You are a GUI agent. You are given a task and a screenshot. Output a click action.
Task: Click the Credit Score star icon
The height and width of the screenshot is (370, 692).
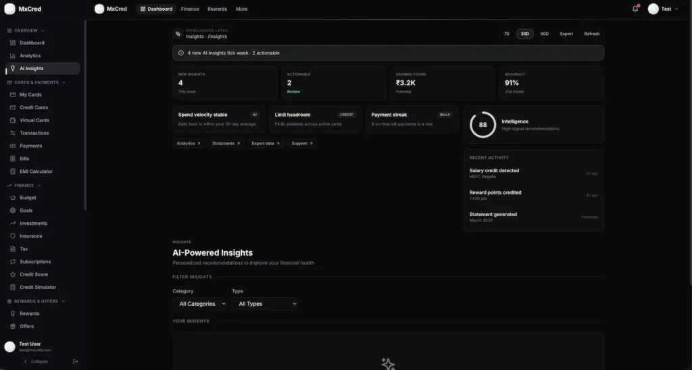click(13, 274)
